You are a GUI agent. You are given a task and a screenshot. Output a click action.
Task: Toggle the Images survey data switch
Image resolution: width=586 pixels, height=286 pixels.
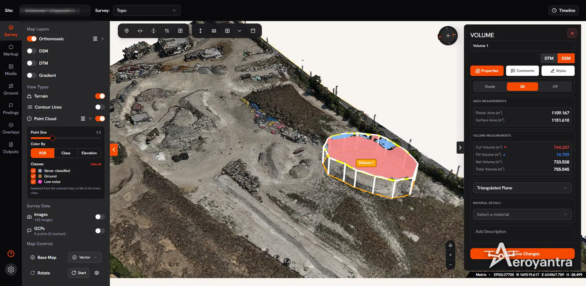click(x=100, y=217)
